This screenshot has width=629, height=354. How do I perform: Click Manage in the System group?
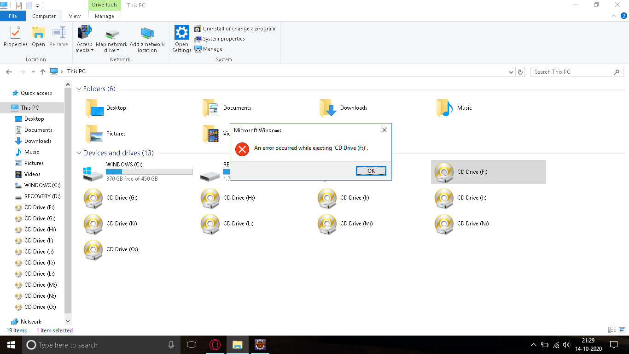pyautogui.click(x=208, y=49)
